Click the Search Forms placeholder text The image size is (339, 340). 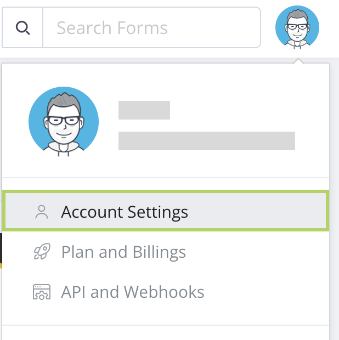112,27
